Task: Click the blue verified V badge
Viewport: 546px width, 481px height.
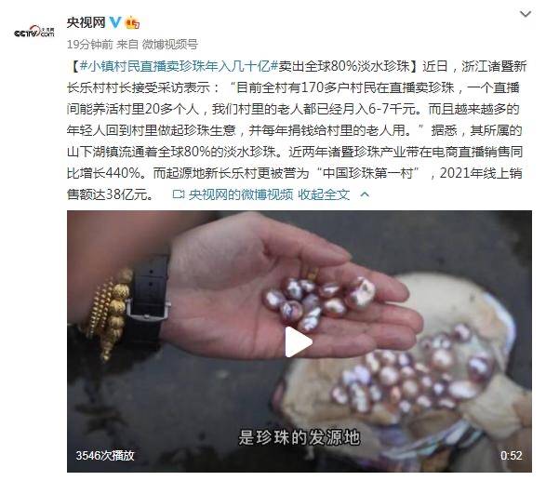Action: coord(115,22)
